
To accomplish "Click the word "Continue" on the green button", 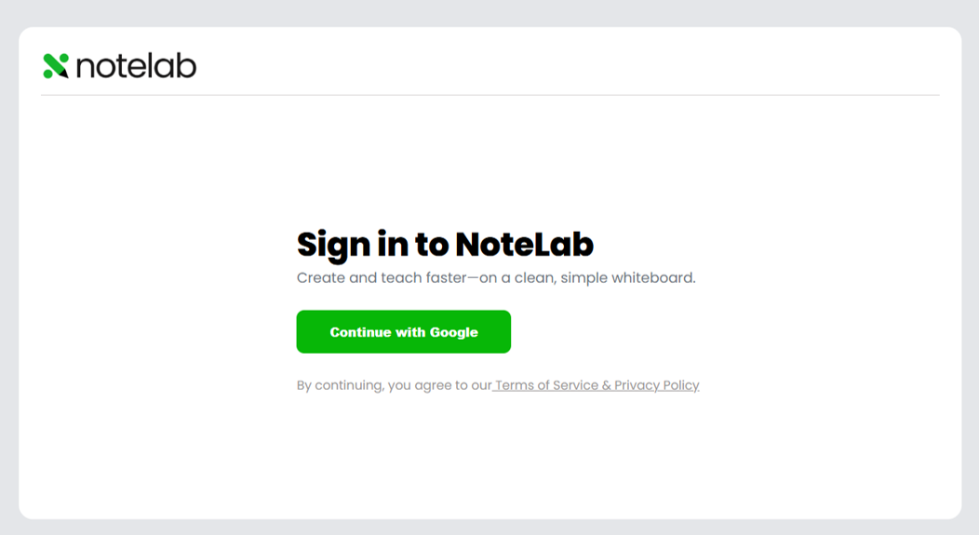I will tap(360, 332).
